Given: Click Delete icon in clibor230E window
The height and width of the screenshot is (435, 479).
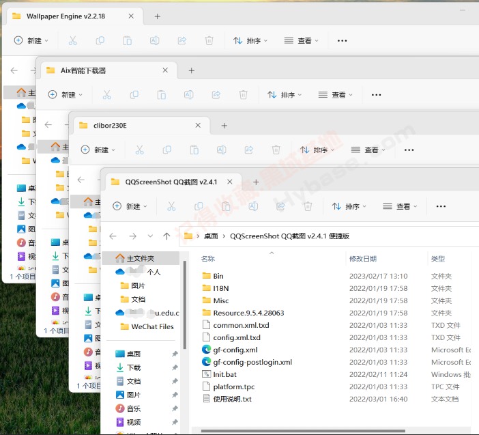Looking at the screenshot, I should [276, 150].
